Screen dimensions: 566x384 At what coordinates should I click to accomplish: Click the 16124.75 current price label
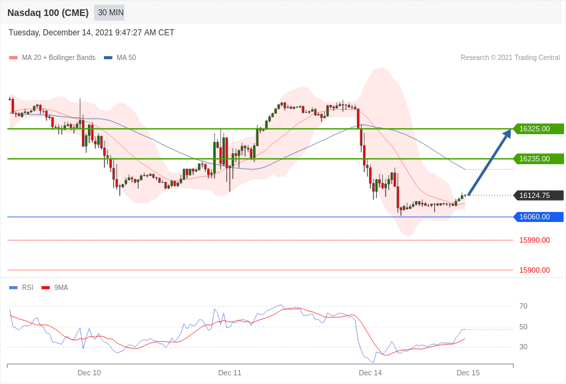(x=538, y=195)
